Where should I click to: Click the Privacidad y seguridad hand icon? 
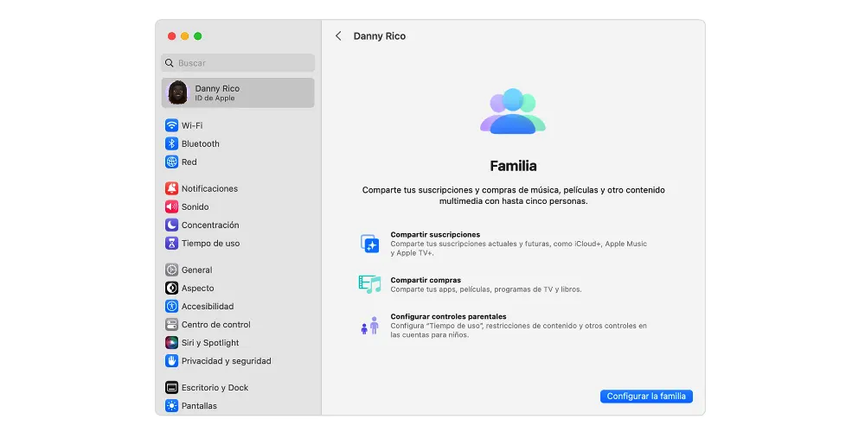pyautogui.click(x=171, y=361)
